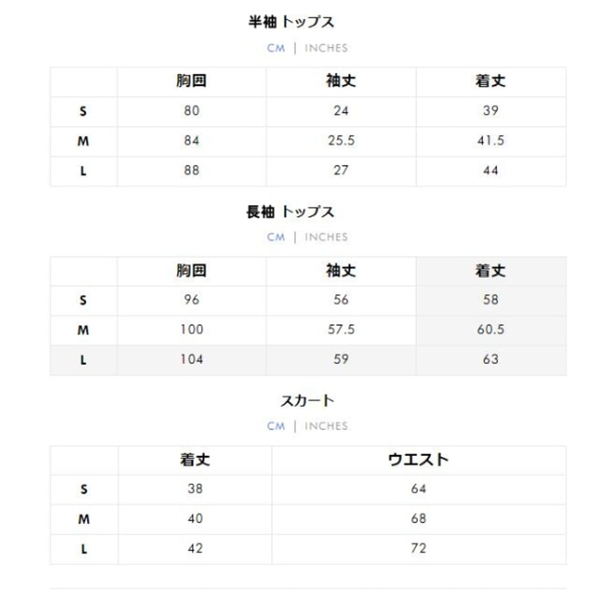Screen dimensions: 595x595
Task: Click the スカート section heading
Action: coord(307,401)
